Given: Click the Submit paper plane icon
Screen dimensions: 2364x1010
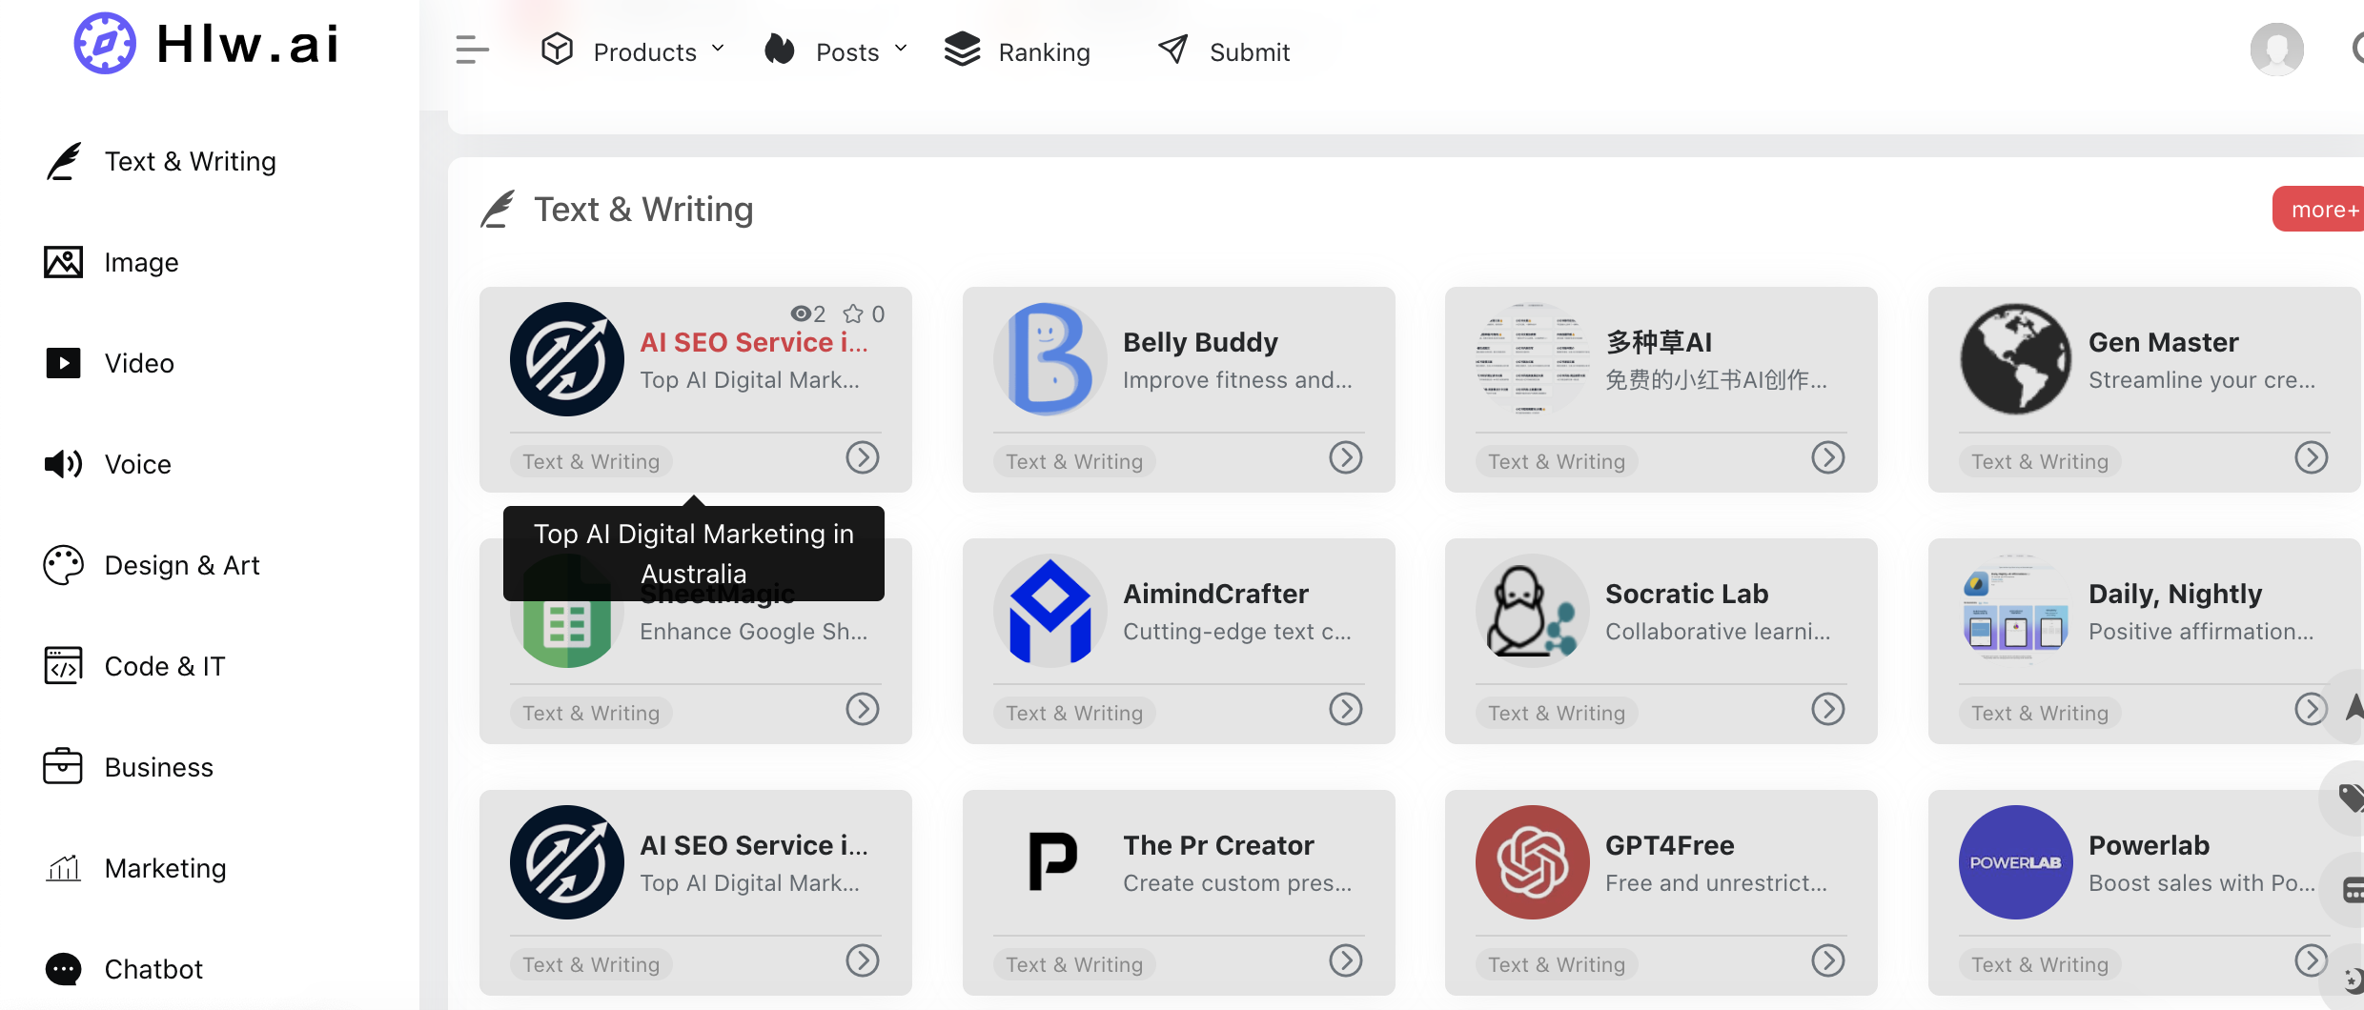Looking at the screenshot, I should tap(1173, 49).
